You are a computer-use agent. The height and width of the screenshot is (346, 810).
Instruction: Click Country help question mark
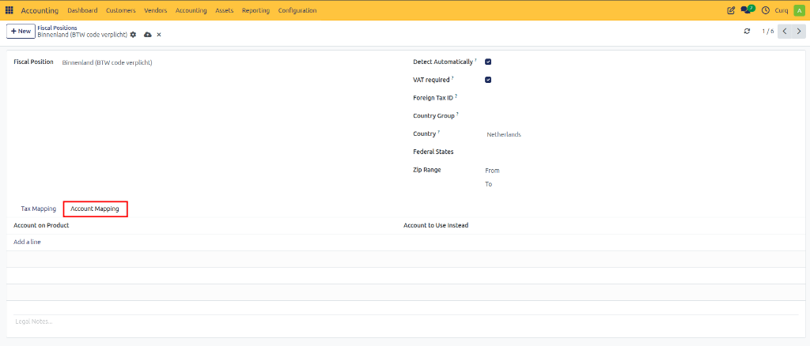(x=439, y=133)
